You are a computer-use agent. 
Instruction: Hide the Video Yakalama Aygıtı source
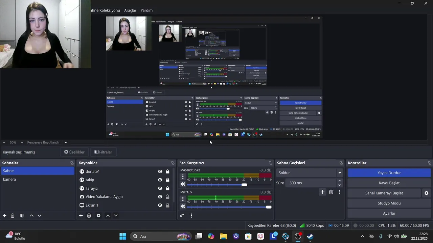[x=160, y=197]
